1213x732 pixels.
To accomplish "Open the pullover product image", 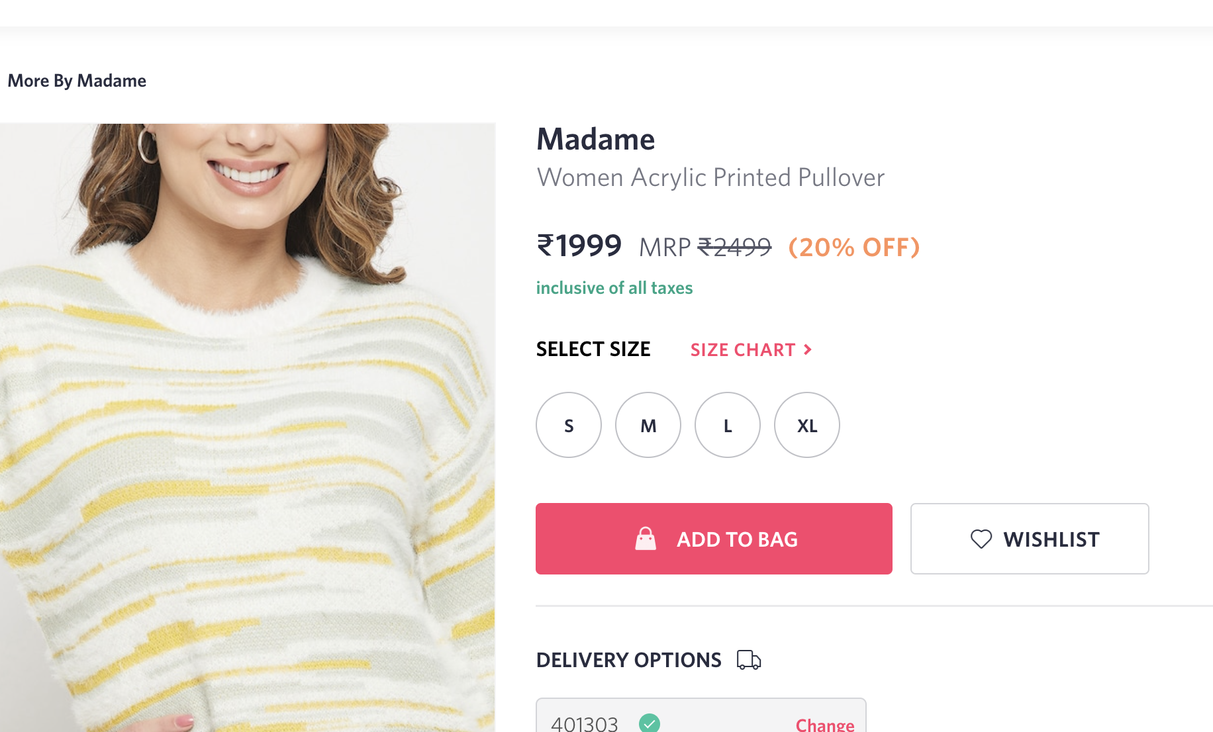I will tap(247, 428).
